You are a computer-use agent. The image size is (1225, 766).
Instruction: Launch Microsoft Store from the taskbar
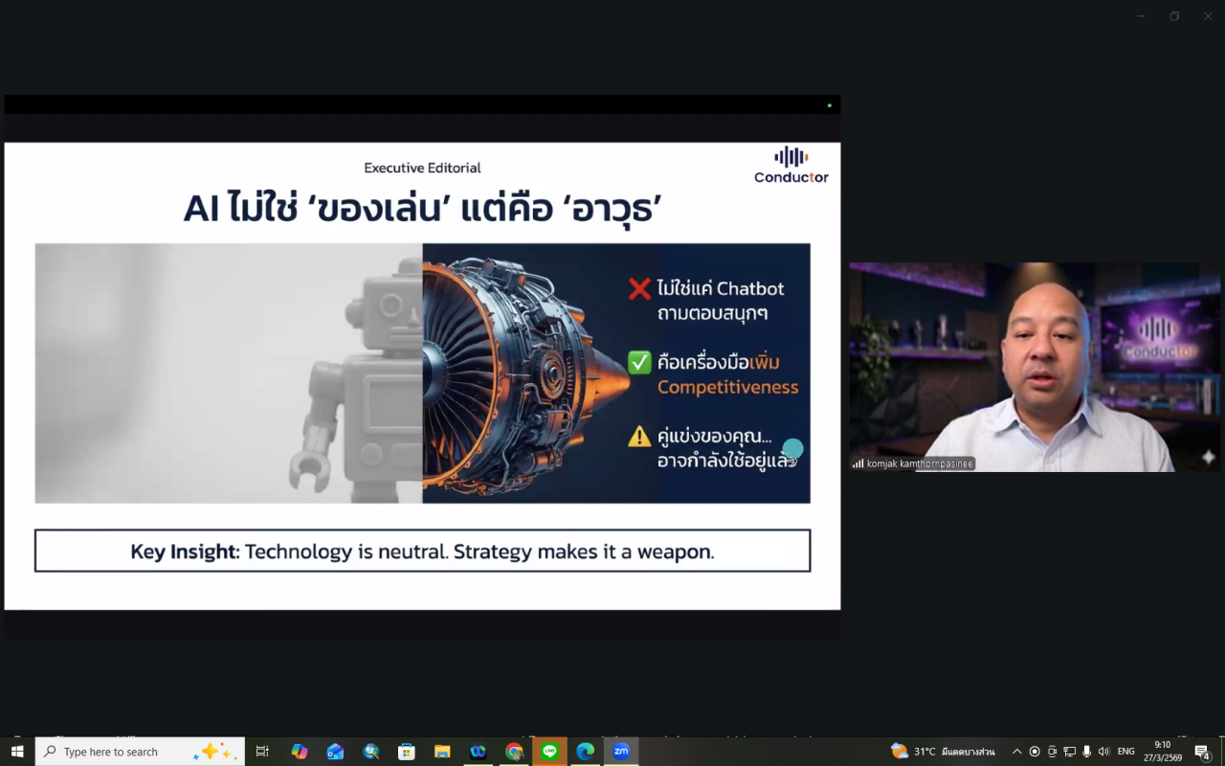tap(407, 752)
